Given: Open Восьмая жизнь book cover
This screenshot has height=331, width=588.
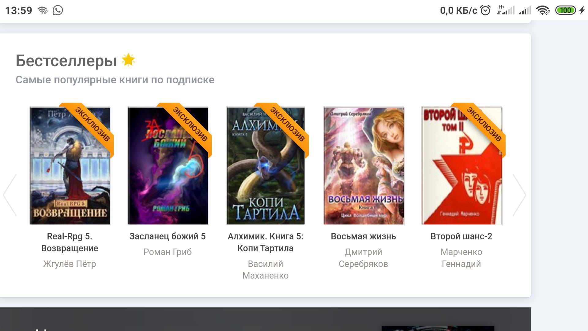Looking at the screenshot, I should (364, 165).
